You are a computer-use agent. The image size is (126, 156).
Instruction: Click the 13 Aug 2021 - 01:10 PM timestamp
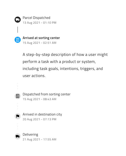coord(40,23)
